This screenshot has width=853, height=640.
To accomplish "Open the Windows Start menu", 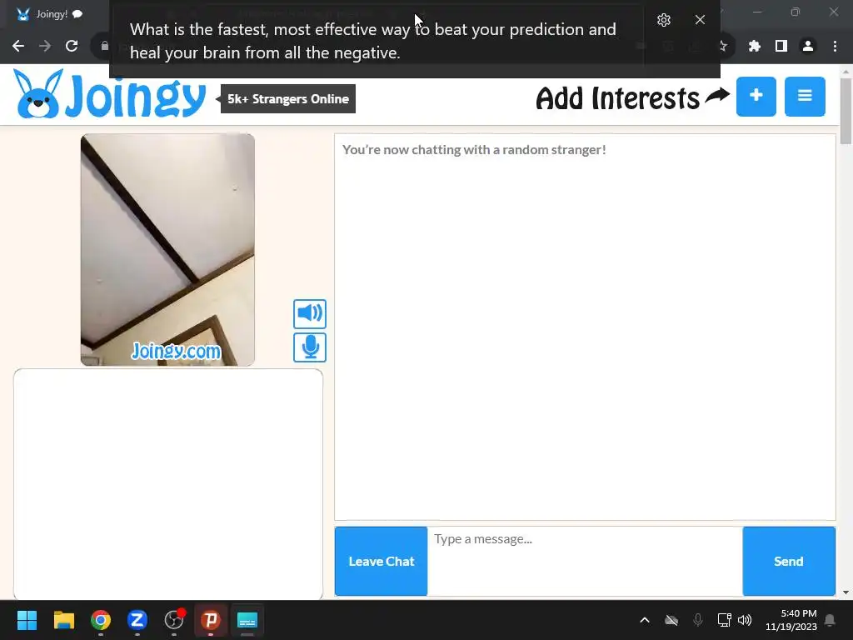I will (27, 620).
